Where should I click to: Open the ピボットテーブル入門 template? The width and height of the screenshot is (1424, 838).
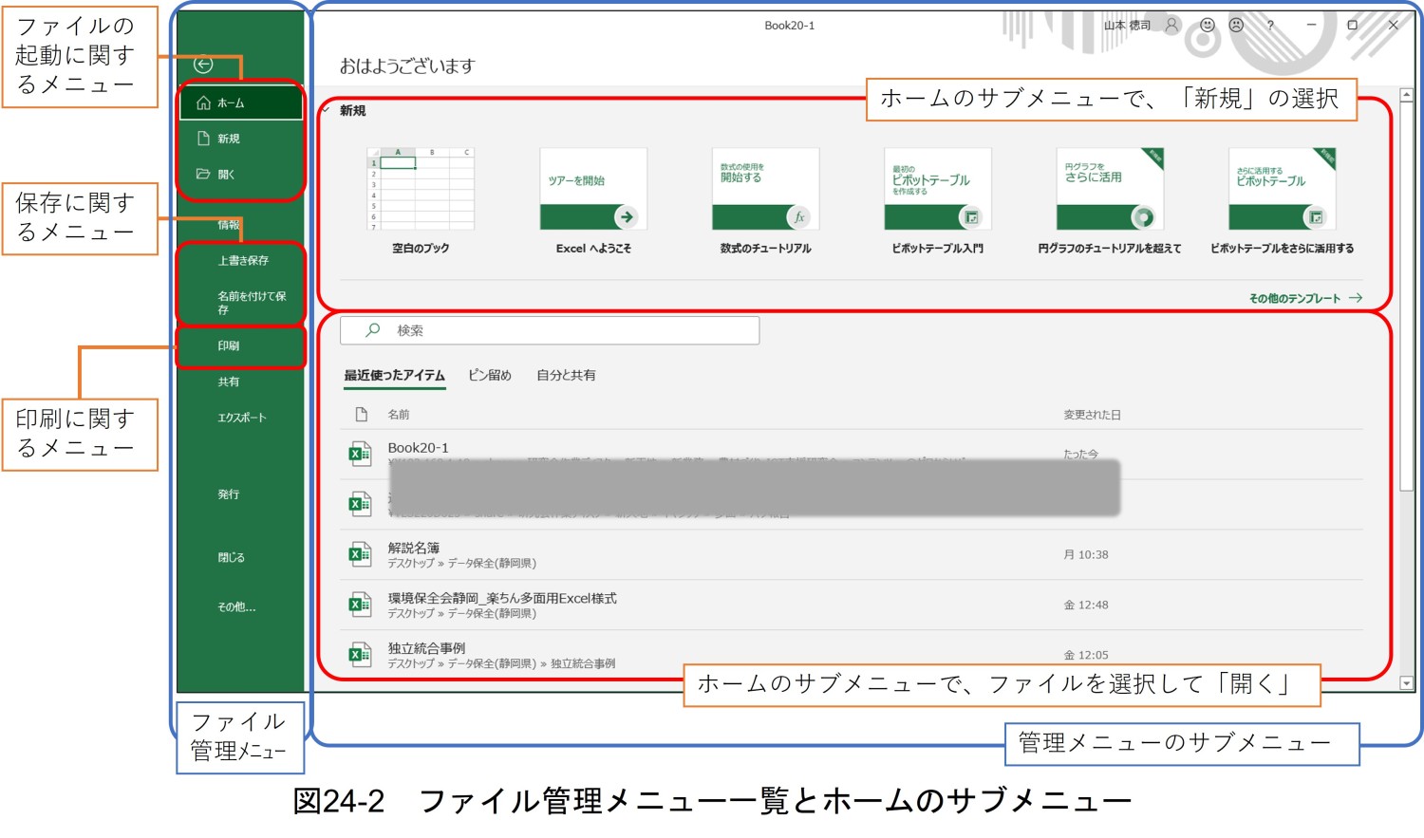937,189
